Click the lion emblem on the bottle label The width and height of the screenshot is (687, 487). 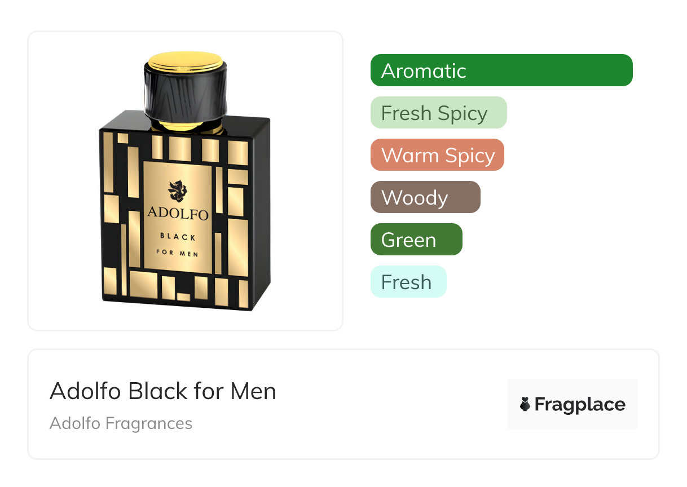(178, 192)
